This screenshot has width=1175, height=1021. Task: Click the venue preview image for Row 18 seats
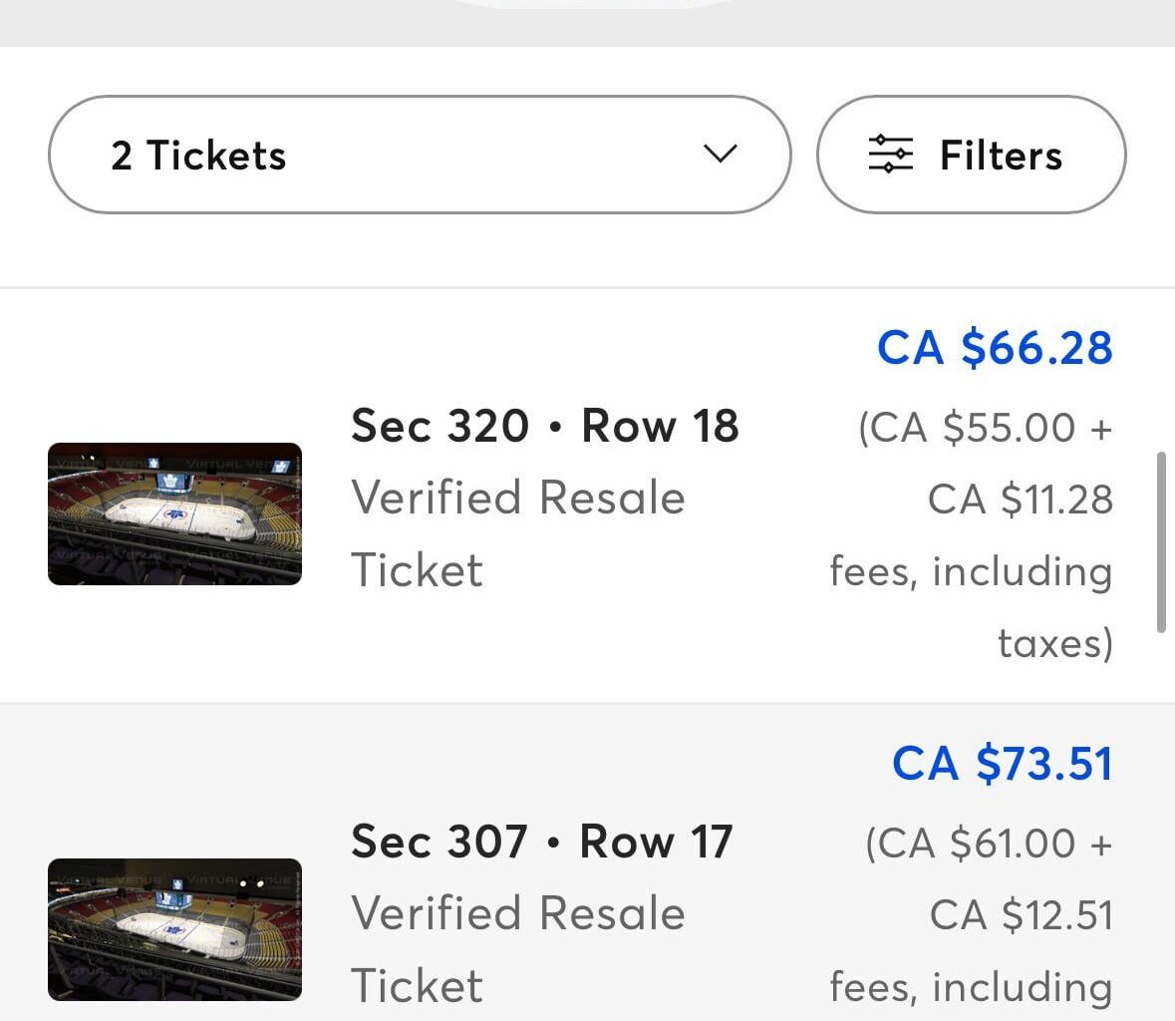(174, 513)
